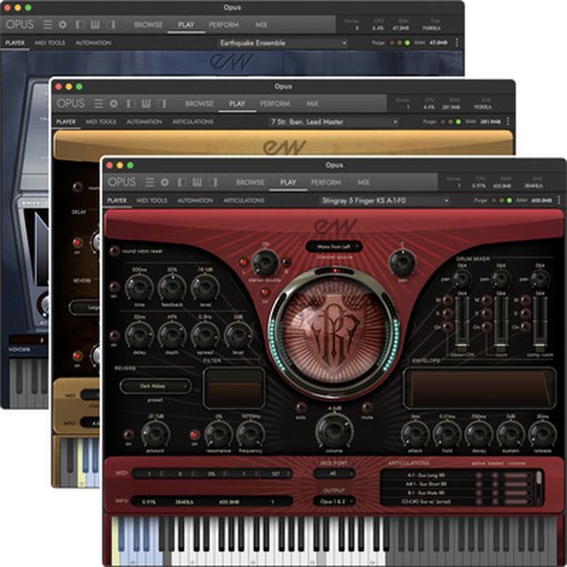Click the envelope release knob
567x567 pixels.
pos(542,433)
